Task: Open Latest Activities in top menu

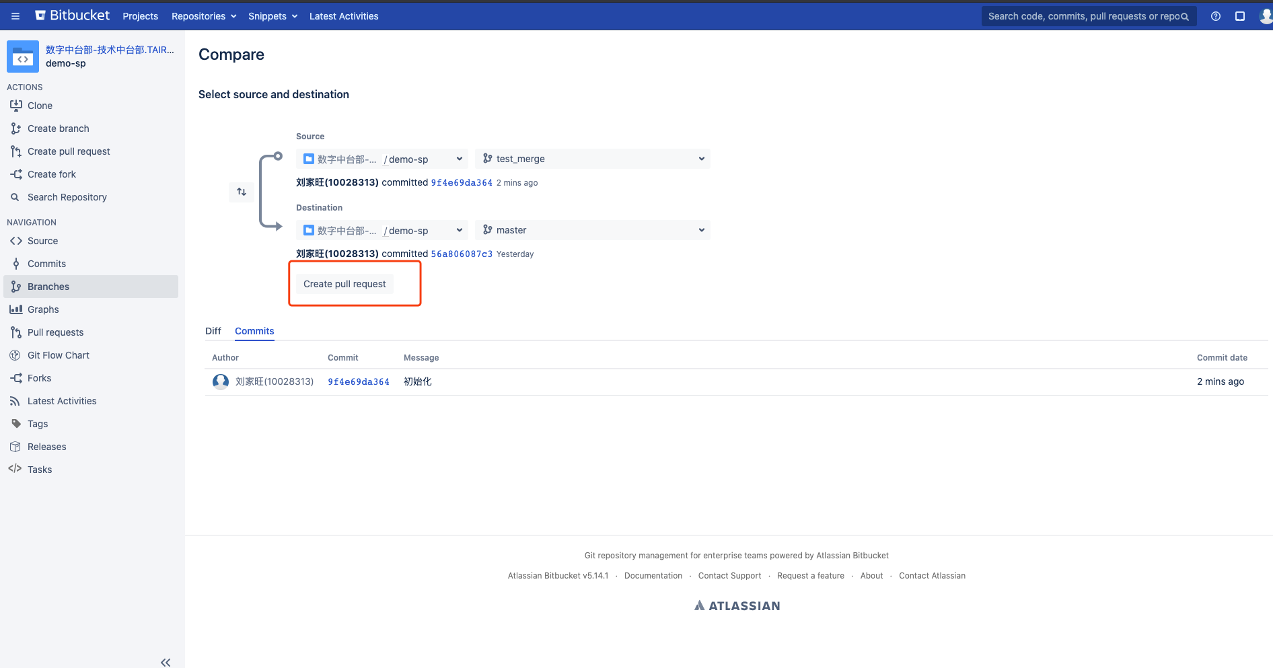Action: [x=343, y=16]
